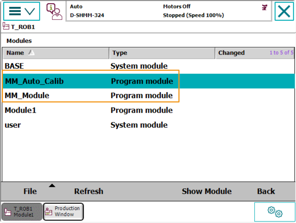Sort modules by the Type column
The height and width of the screenshot is (223, 296).
pyautogui.click(x=162, y=53)
